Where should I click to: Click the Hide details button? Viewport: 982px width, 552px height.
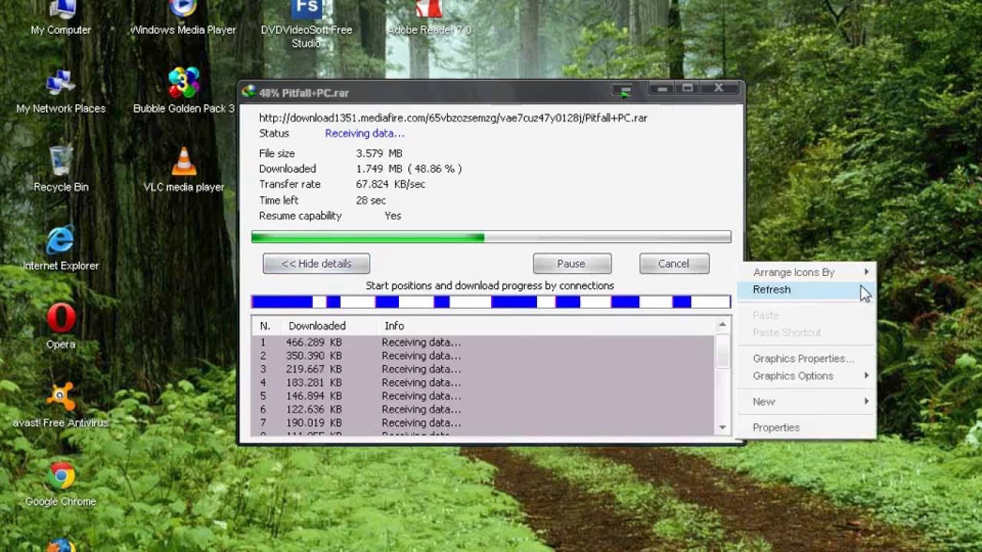[x=316, y=264]
